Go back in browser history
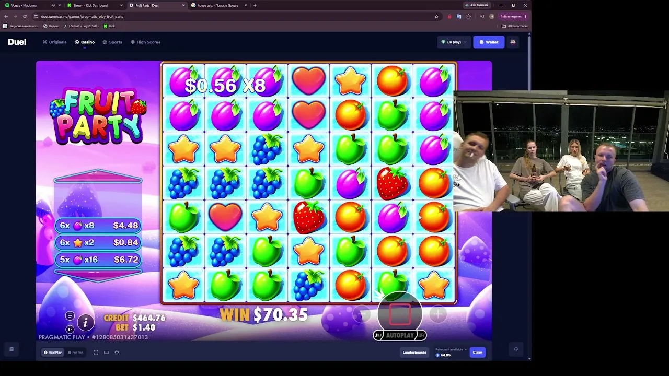This screenshot has width=669, height=376. [6, 16]
